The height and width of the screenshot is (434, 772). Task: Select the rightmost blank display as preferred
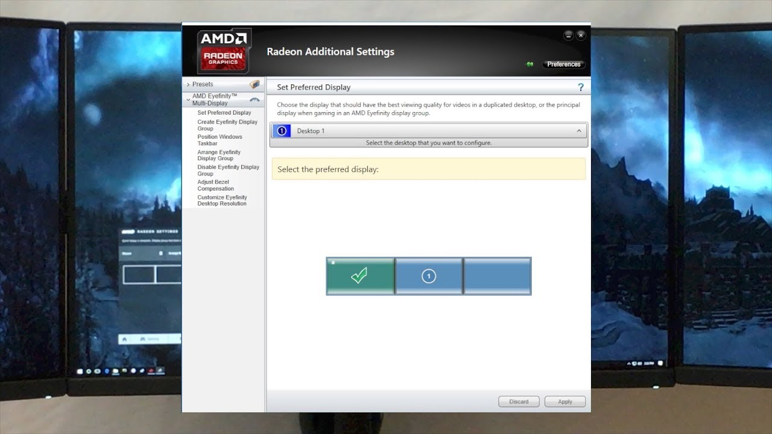498,276
